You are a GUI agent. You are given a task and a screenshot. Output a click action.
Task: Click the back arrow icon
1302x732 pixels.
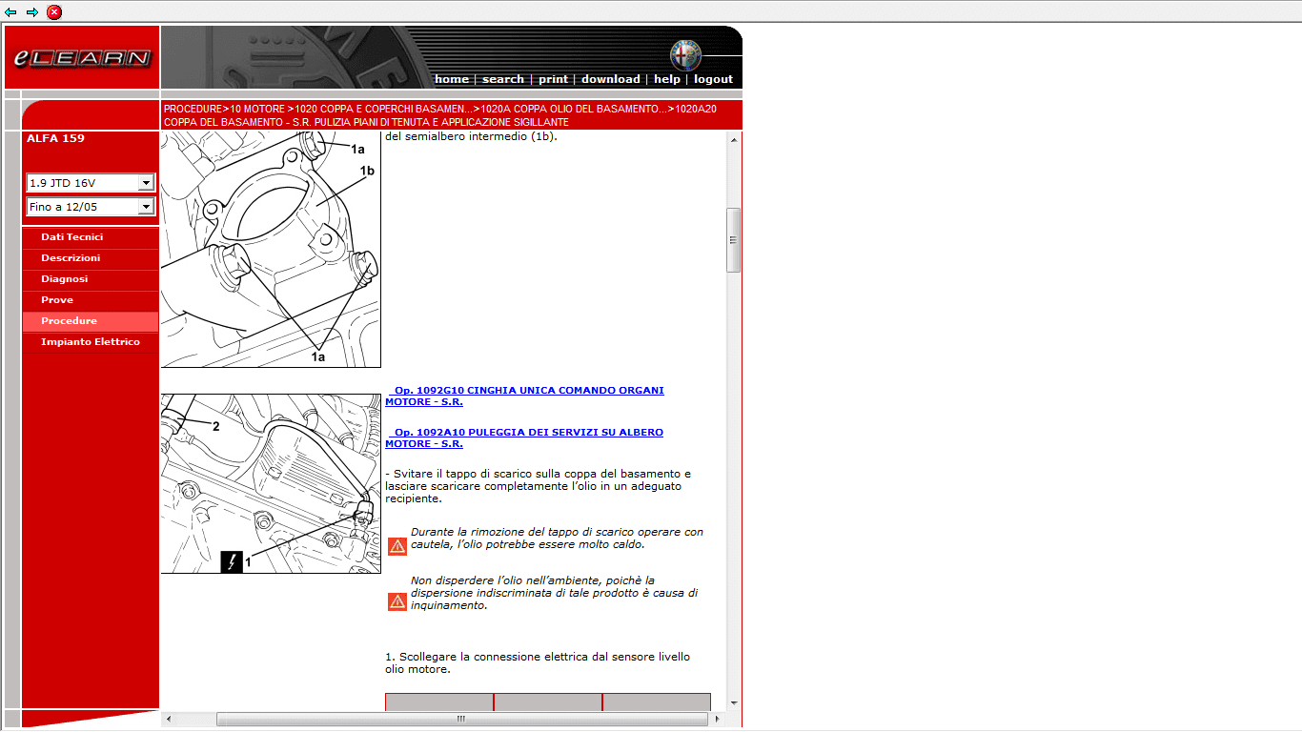11,12
